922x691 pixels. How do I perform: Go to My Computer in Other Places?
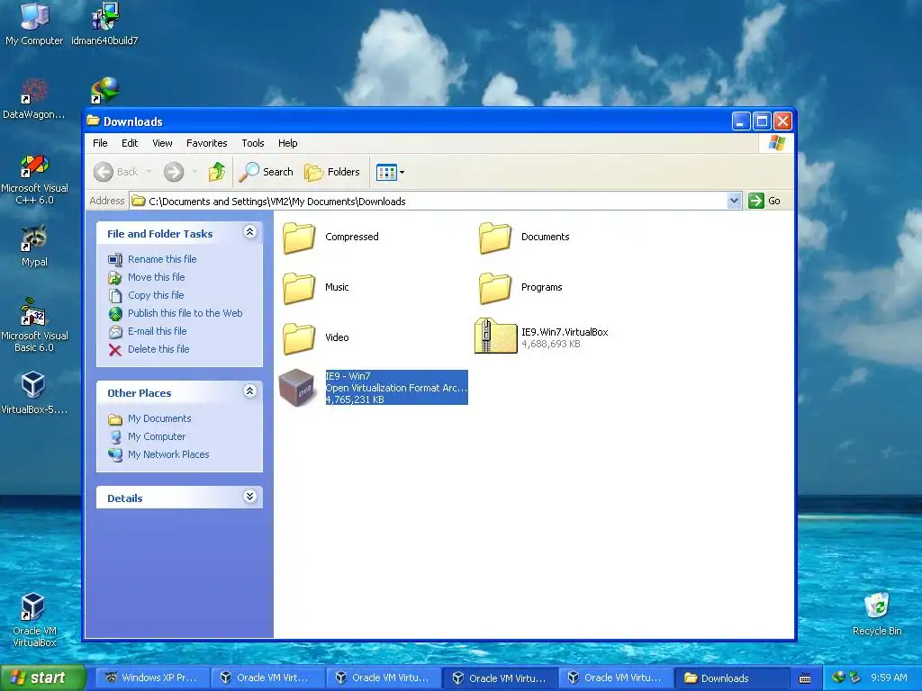point(157,436)
